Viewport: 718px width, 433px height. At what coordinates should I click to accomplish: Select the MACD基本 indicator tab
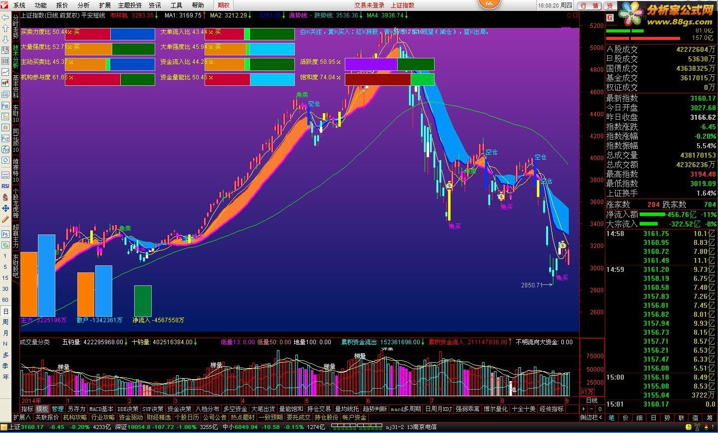(101, 409)
